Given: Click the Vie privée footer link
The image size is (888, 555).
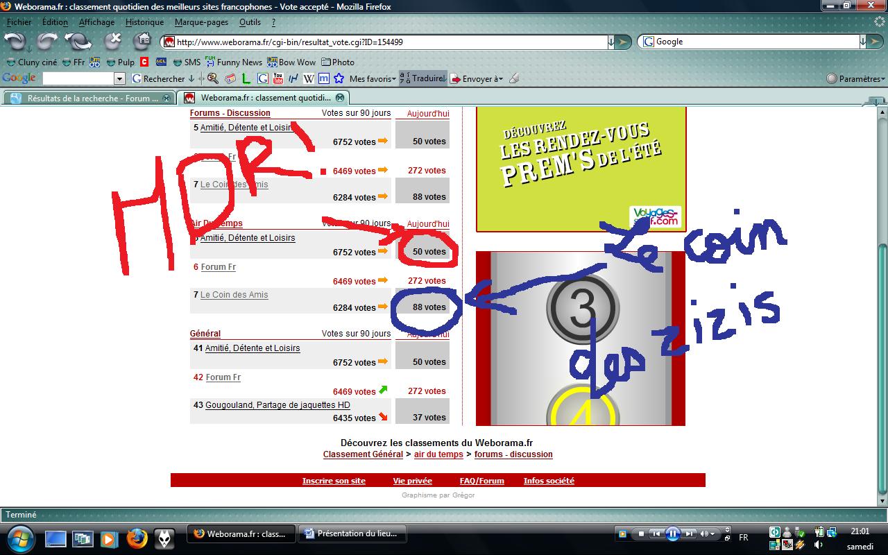Looking at the screenshot, I should pos(412,481).
